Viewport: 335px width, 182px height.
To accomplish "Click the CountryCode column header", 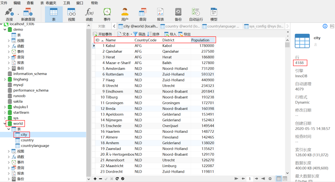I will (x=148, y=40).
